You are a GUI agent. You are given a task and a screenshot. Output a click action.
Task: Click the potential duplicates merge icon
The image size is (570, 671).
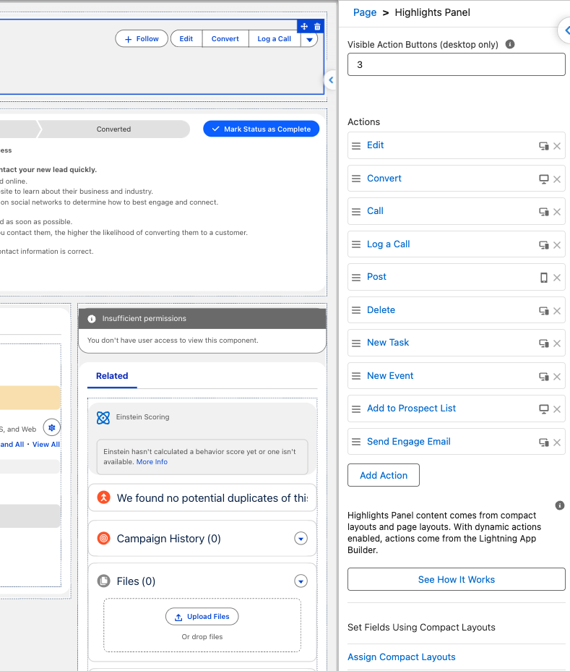click(x=103, y=497)
